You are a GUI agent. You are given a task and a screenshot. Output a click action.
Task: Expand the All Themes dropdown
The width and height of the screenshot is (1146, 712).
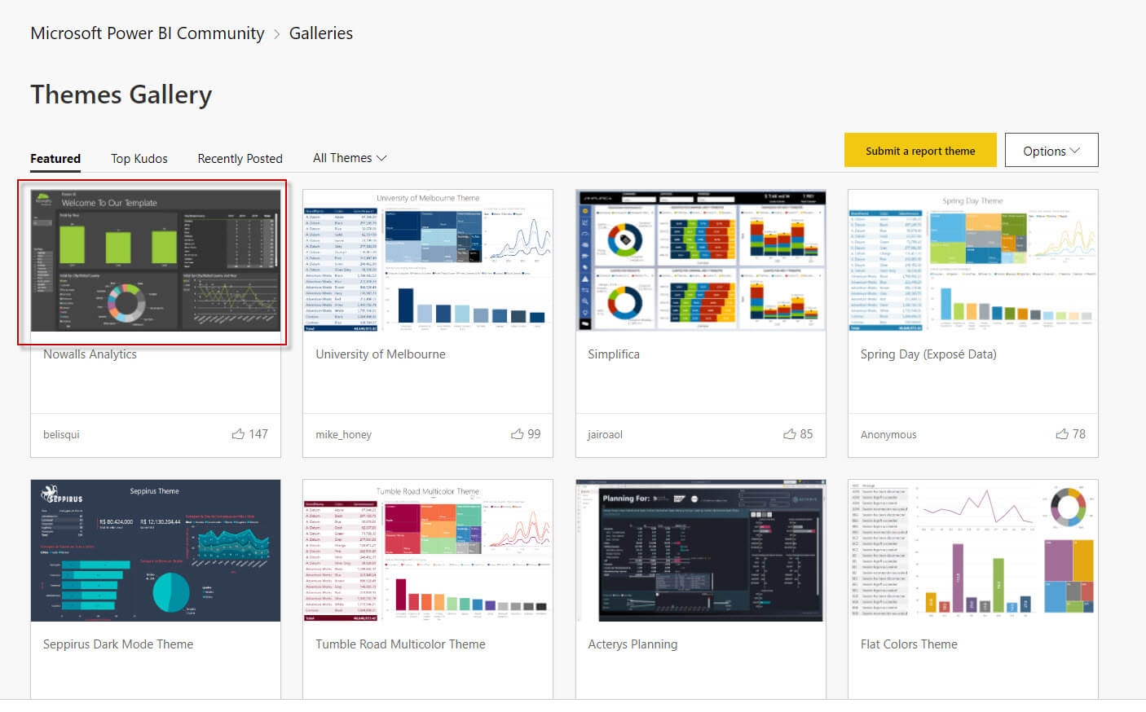[x=350, y=158]
